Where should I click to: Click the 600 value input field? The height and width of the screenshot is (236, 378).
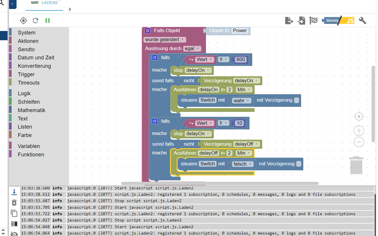(x=240, y=60)
